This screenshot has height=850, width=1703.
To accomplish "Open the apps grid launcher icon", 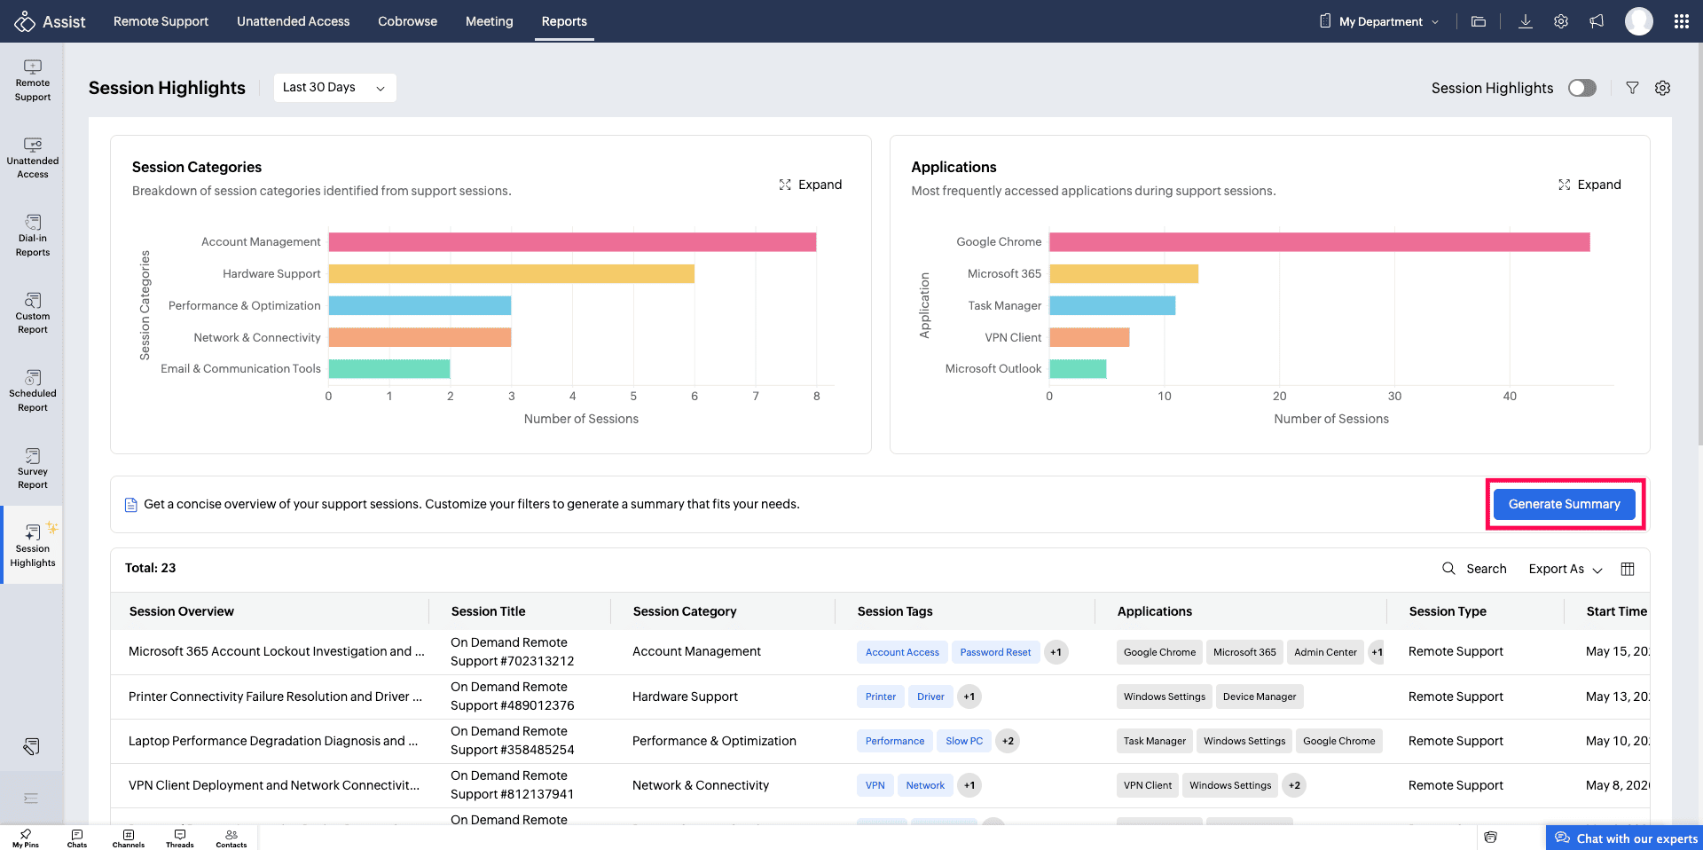I will pos(1682,21).
